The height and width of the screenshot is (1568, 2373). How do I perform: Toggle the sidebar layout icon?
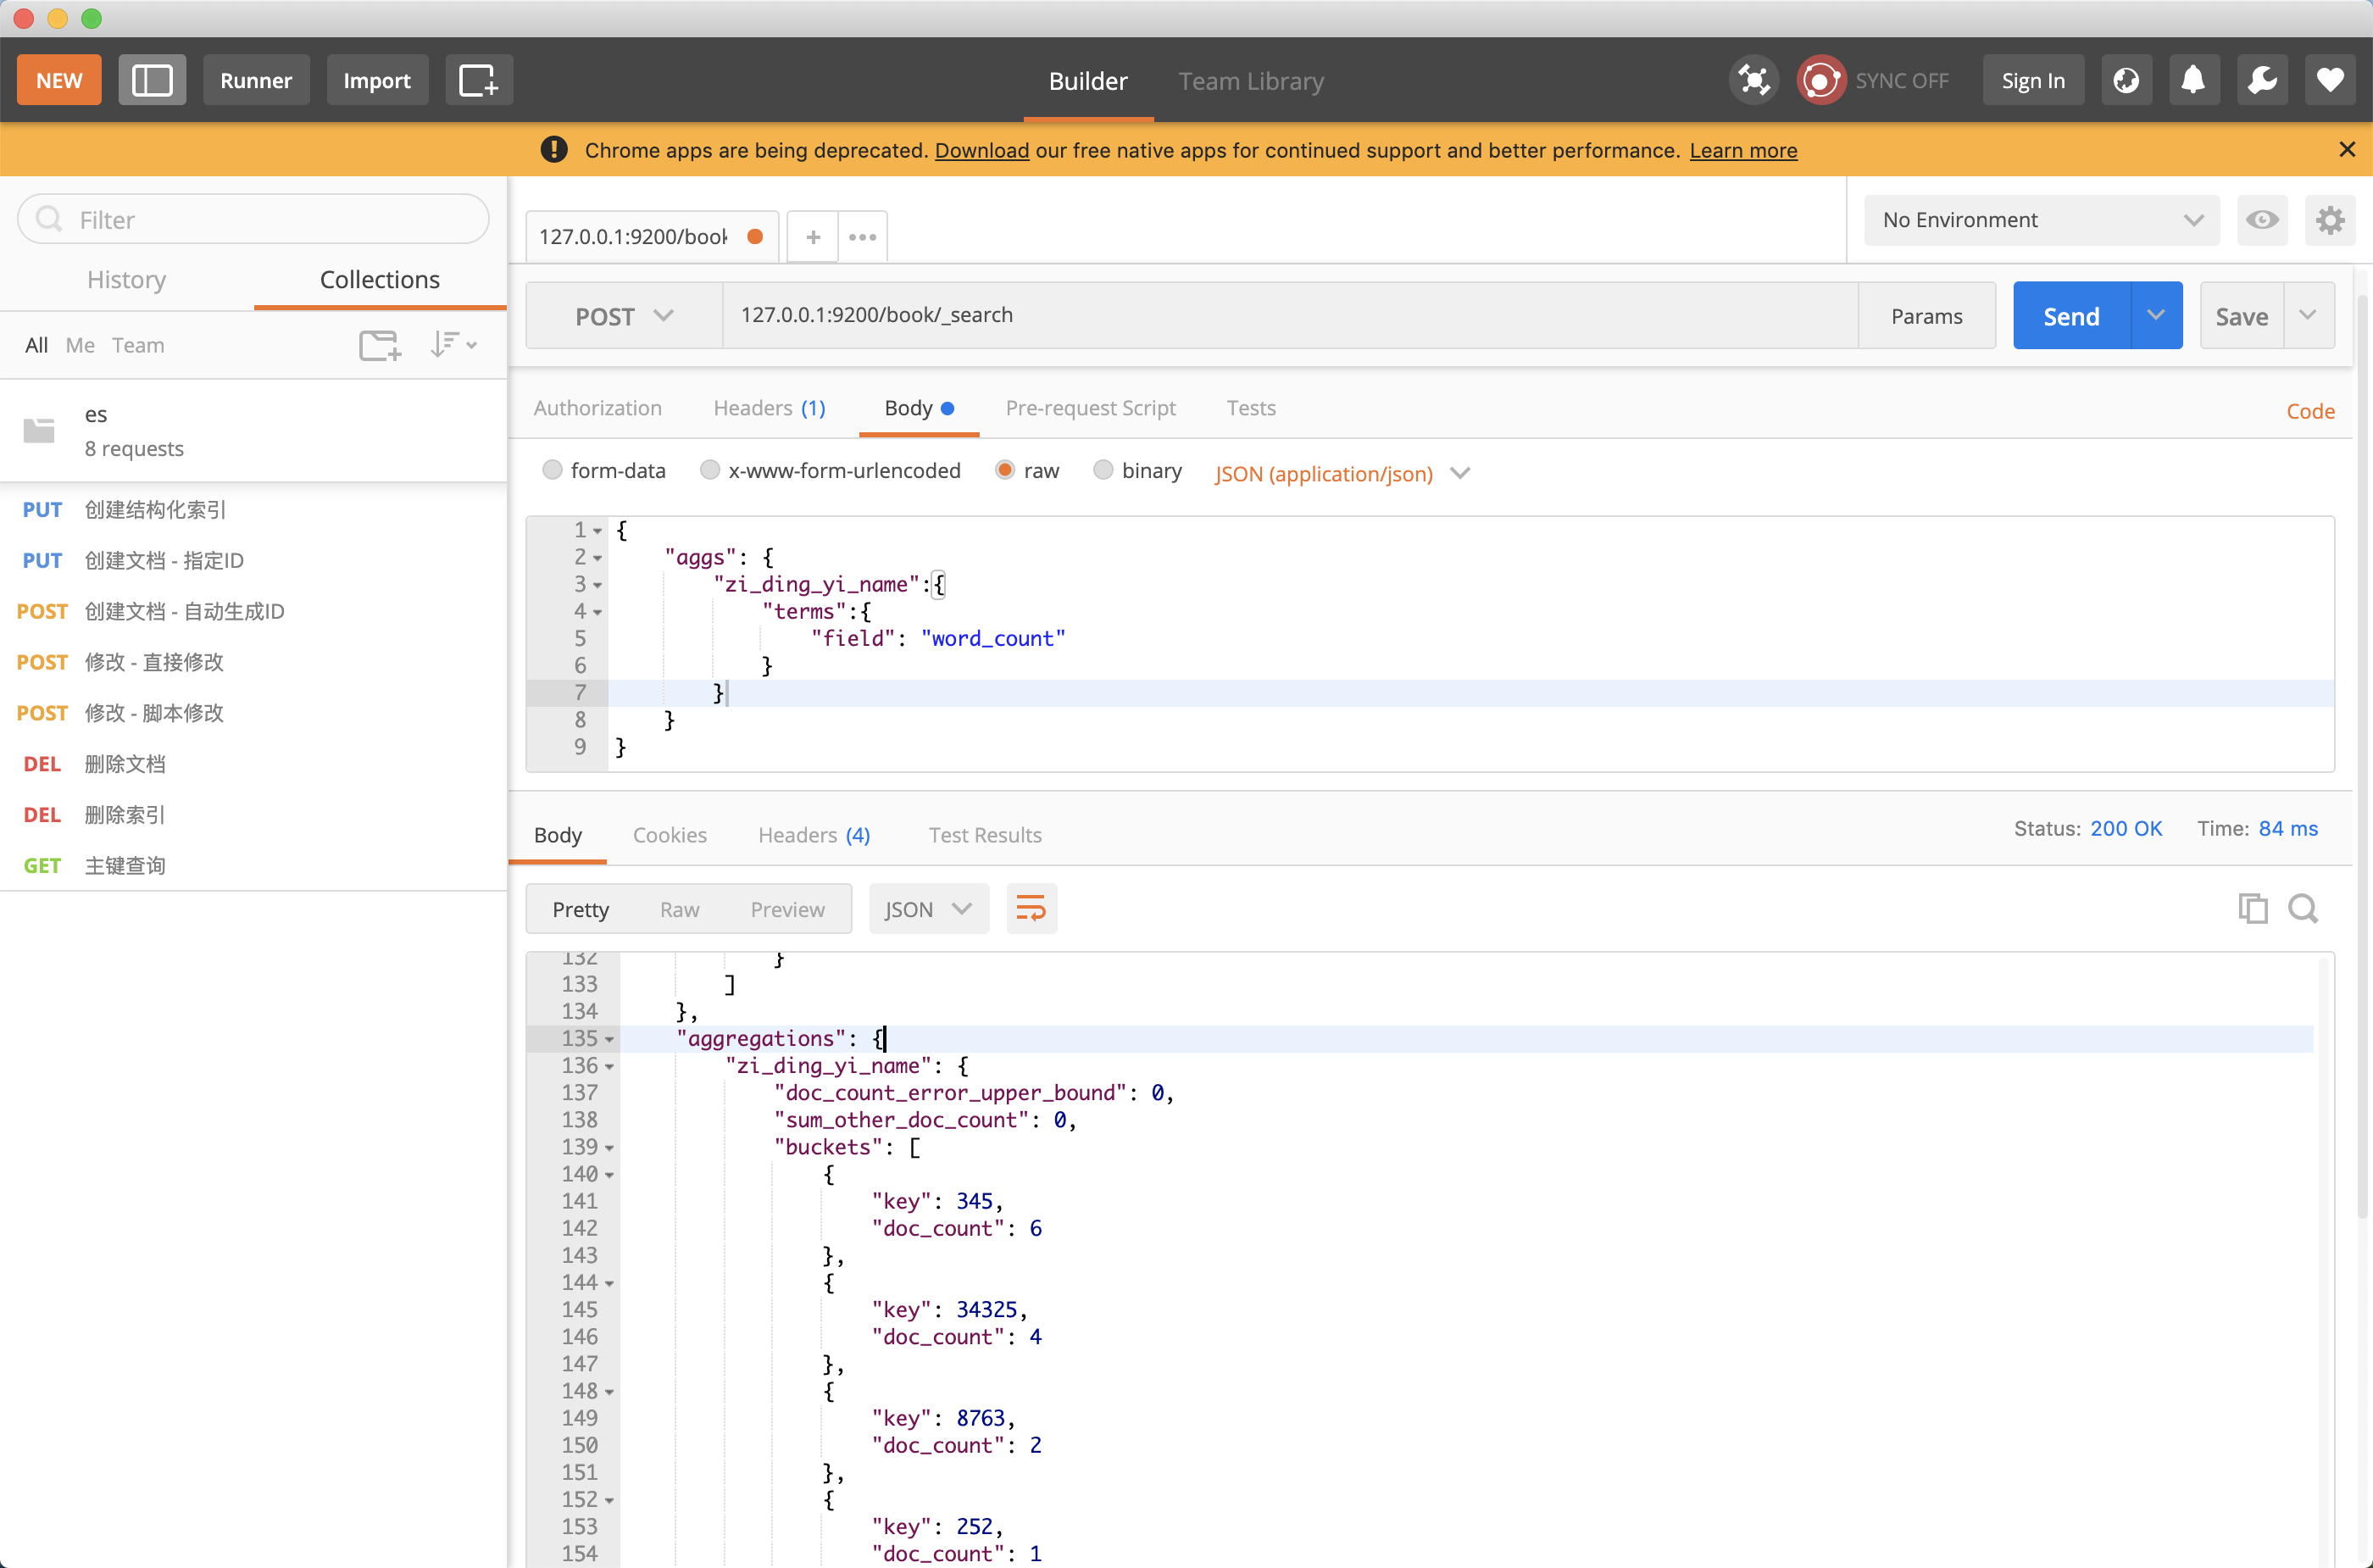(x=152, y=80)
